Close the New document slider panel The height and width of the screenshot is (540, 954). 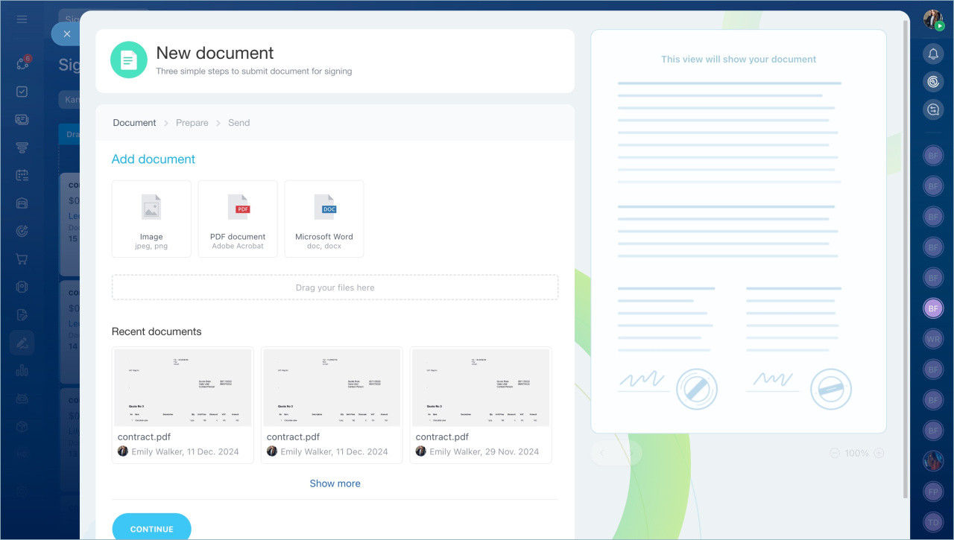click(x=67, y=34)
